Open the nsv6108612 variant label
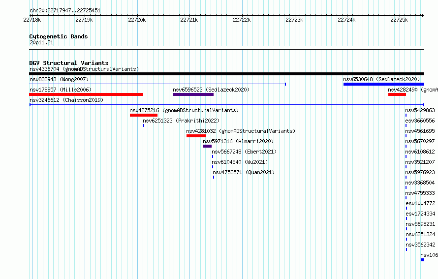 [x=420, y=152]
